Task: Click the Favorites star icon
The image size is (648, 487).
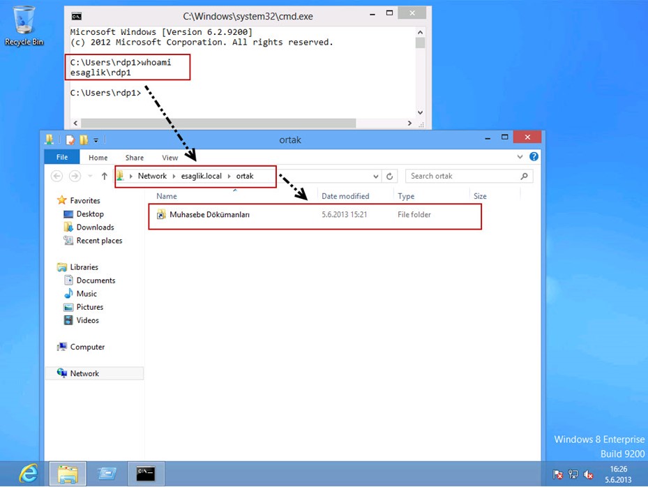Action: pos(62,200)
